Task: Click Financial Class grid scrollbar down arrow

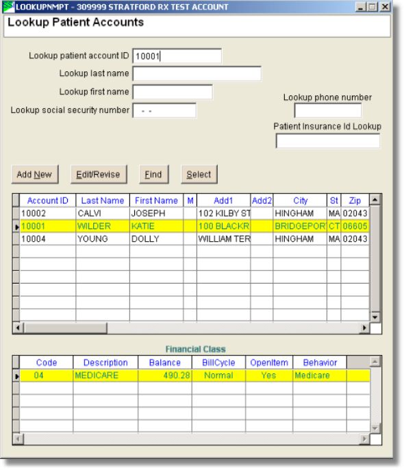Action: (x=375, y=428)
